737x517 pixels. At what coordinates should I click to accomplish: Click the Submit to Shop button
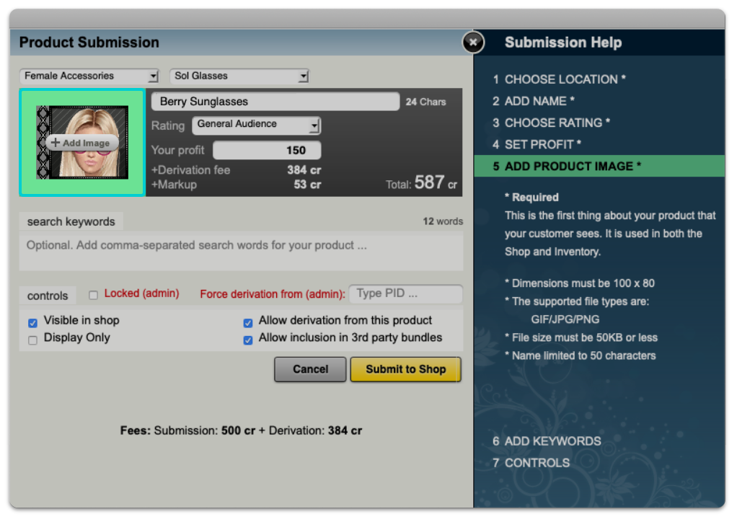pos(405,369)
